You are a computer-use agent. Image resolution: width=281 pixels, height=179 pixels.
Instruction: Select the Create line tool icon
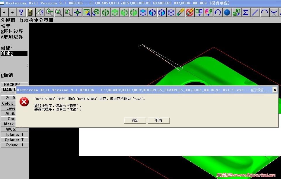(x=255, y=12)
